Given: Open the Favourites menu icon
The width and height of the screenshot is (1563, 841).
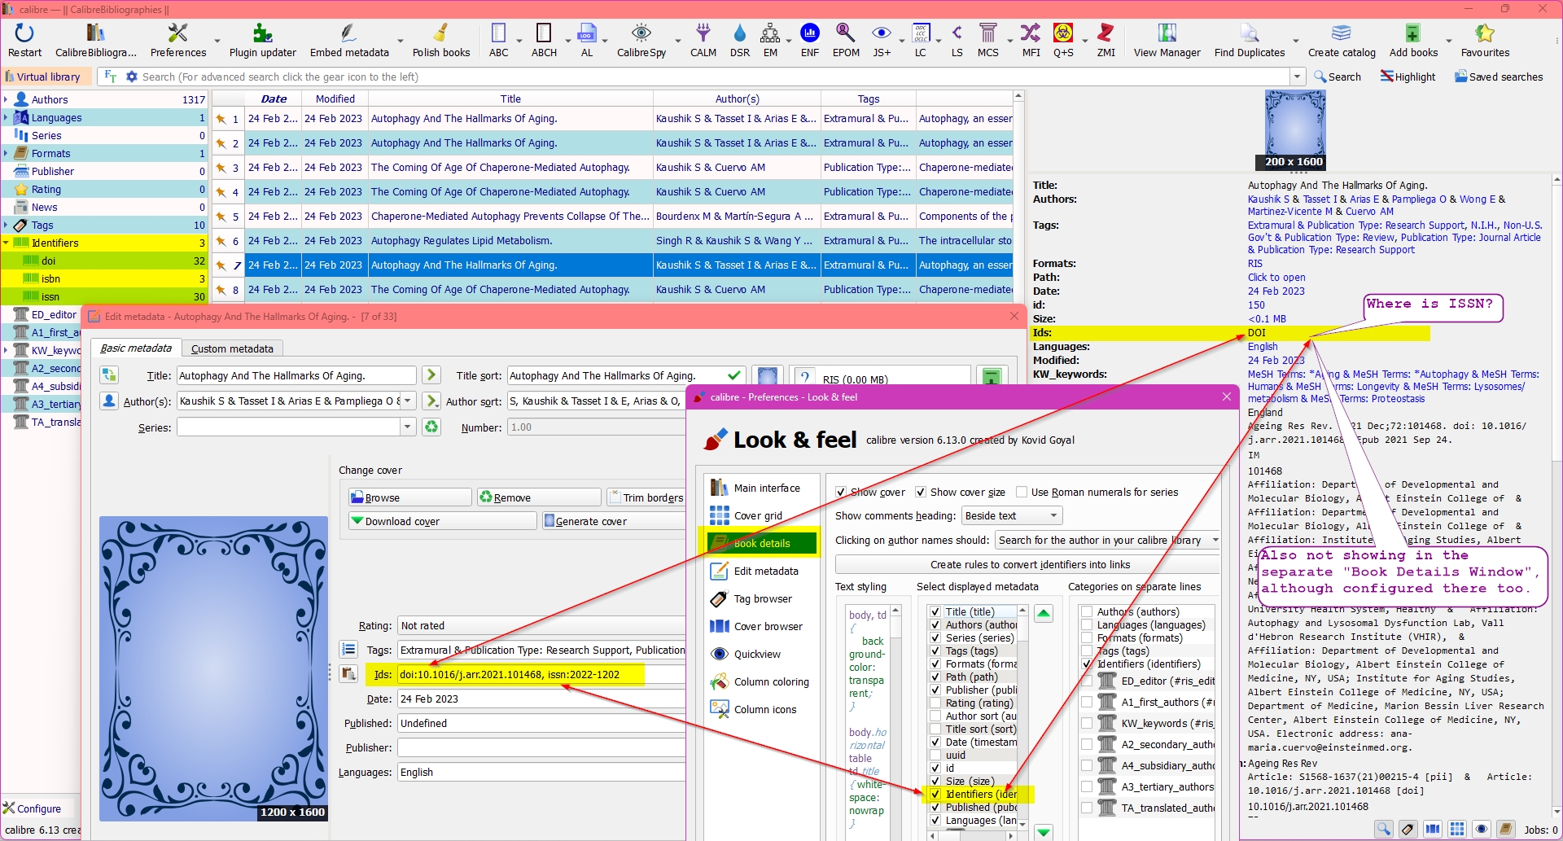Looking at the screenshot, I should [1485, 41].
